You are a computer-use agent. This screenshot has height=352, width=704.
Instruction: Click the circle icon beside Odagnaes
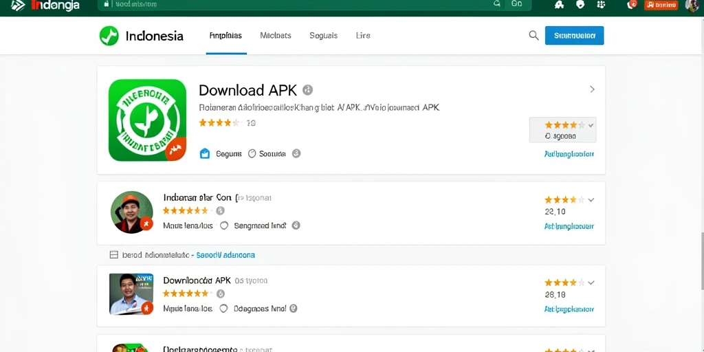[224, 309]
